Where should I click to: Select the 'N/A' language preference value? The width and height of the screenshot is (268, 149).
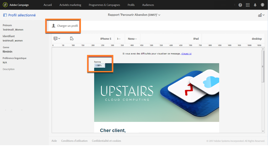(x=5, y=63)
